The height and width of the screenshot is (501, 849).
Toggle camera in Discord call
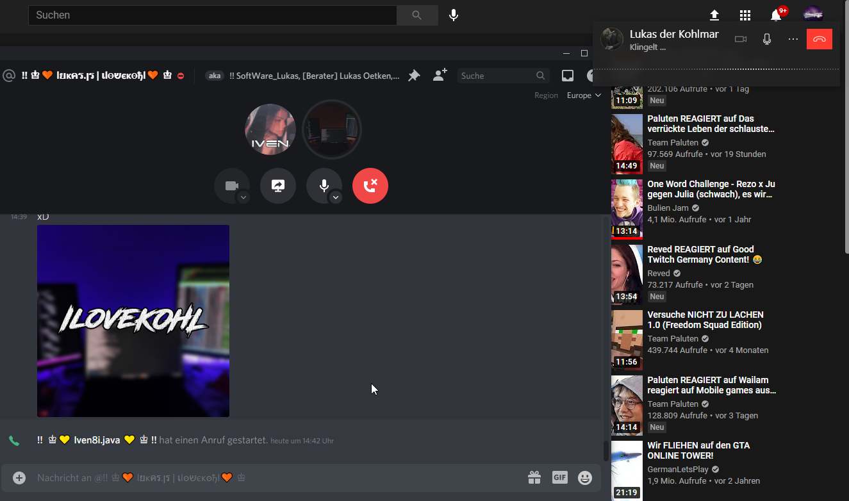(231, 185)
